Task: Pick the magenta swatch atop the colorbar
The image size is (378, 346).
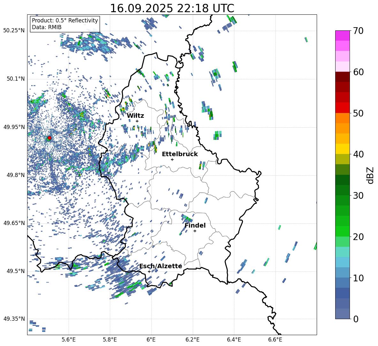Action: [343, 36]
